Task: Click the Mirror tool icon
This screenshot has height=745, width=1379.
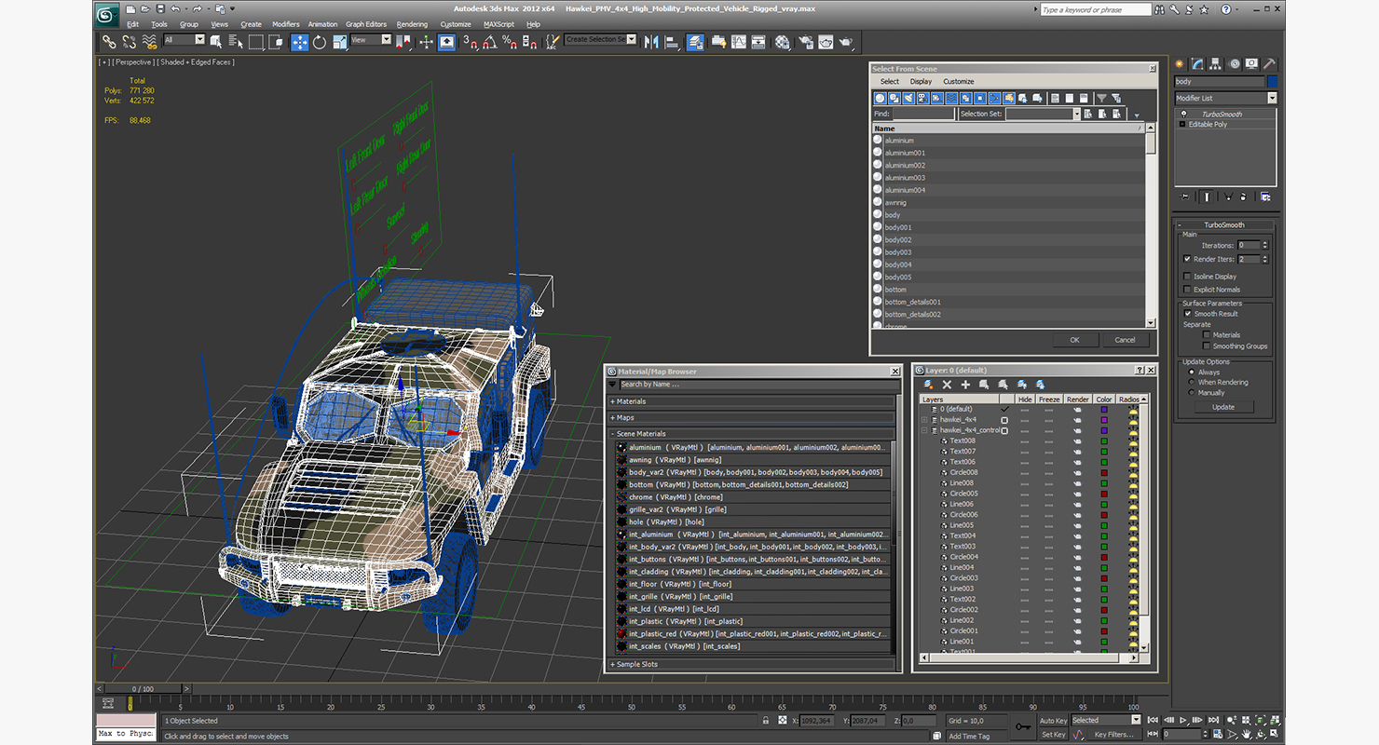Action: click(650, 42)
